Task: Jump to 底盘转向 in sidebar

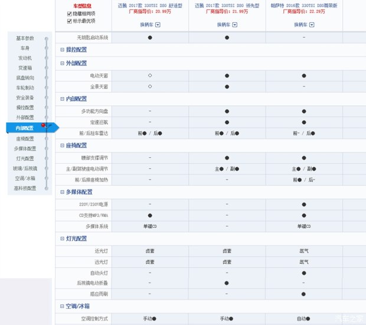Action: [x=25, y=78]
